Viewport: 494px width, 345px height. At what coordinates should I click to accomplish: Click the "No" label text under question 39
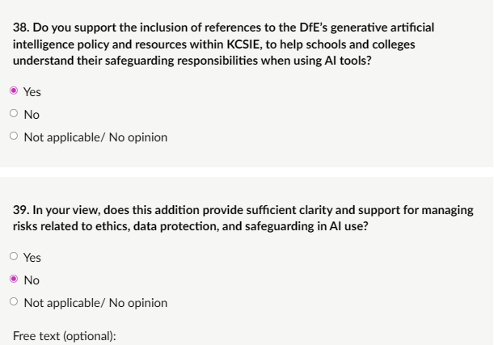(x=32, y=280)
